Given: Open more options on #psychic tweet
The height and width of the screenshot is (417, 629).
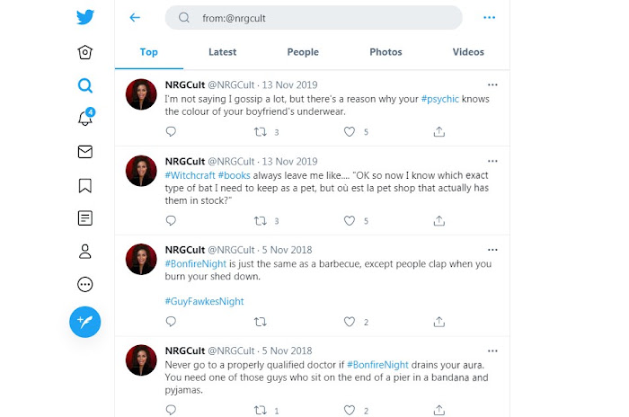Looking at the screenshot, I should point(492,84).
